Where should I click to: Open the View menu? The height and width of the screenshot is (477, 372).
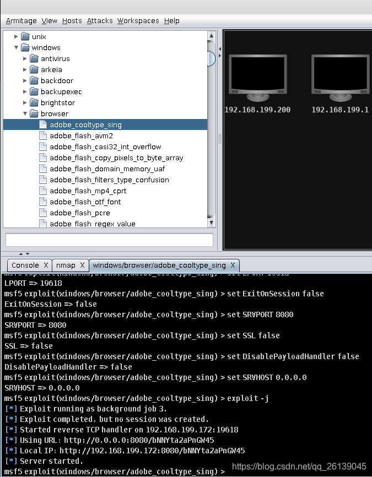click(49, 21)
